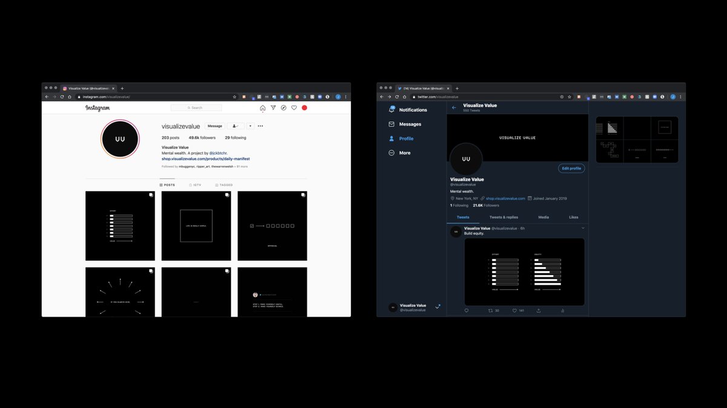Viewport: 727px width, 408px height.
Task: View tweet analytics bar-chart icon
Action: pos(563,310)
